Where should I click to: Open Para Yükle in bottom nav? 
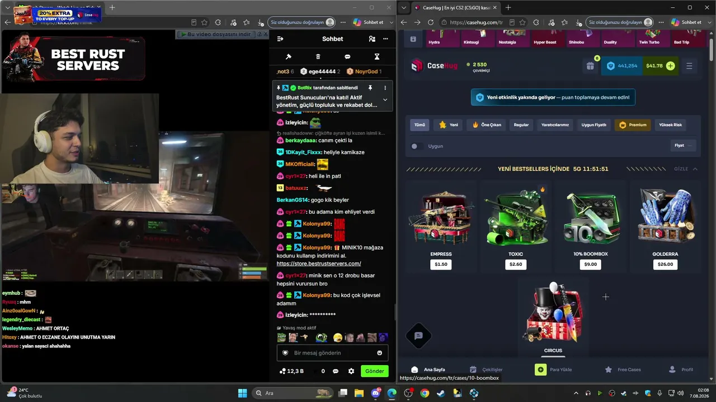[x=554, y=370]
